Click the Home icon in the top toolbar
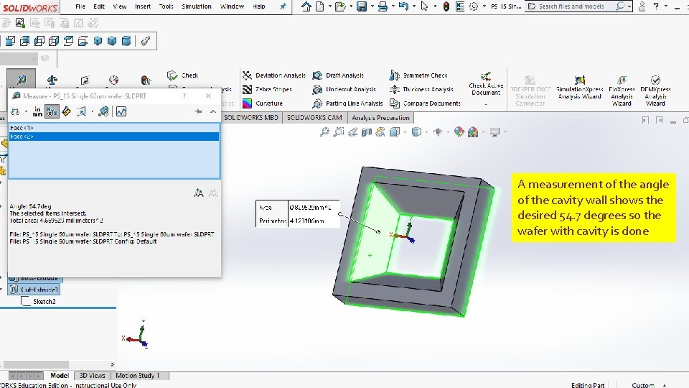The height and width of the screenshot is (388, 689). coord(306,6)
